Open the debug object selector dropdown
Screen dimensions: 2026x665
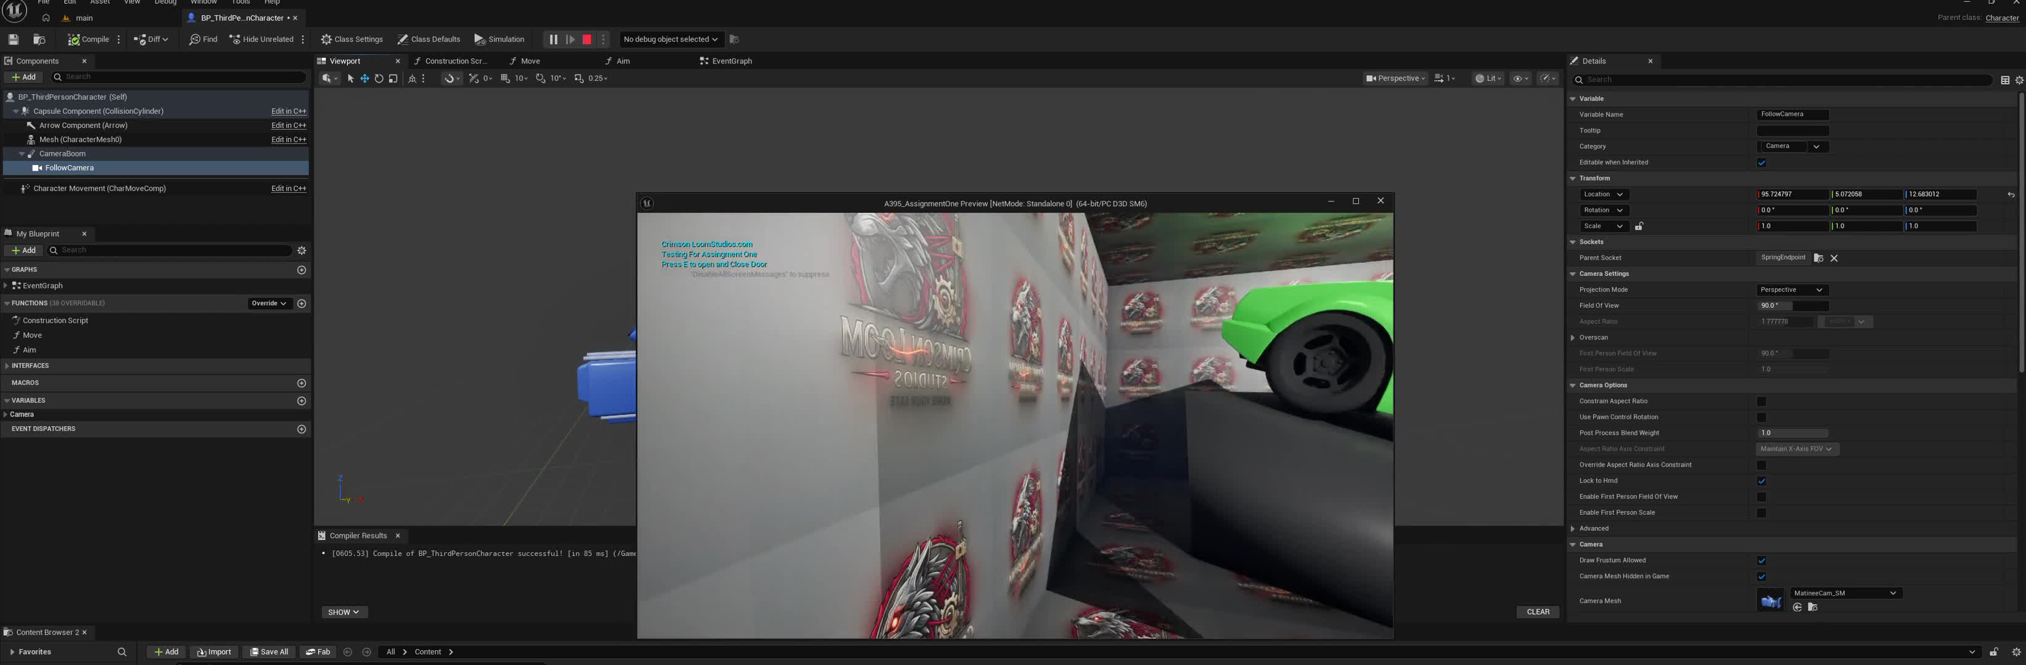pos(670,39)
